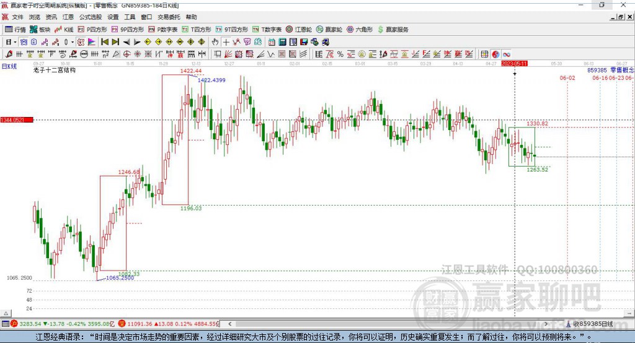This screenshot has width=635, height=343.
Task: Open the 资讯 menu
Action: coord(51,17)
